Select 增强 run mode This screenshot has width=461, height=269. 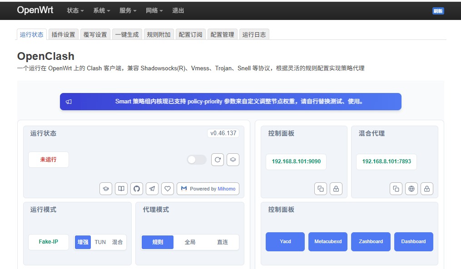(83, 242)
